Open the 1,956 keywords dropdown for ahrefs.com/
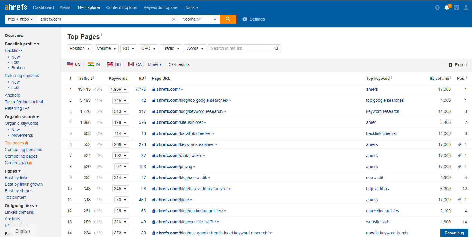 pos(119,89)
